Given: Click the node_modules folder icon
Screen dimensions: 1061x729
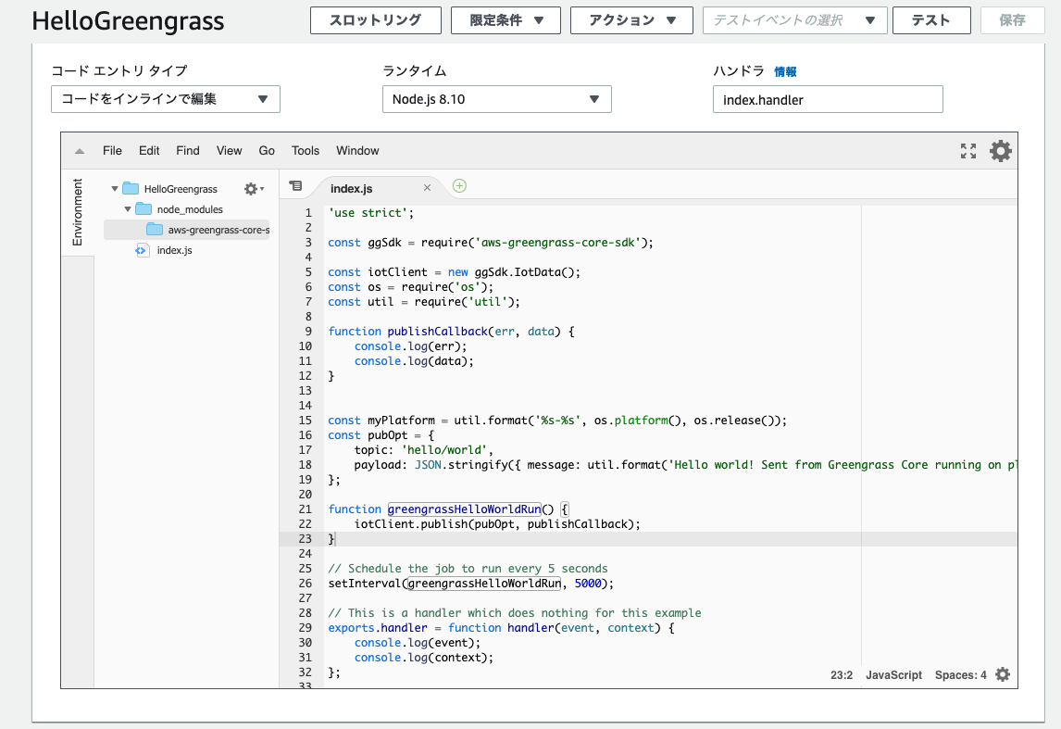Looking at the screenshot, I should pyautogui.click(x=144, y=209).
